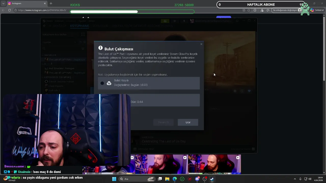Viewport: 326px width, 183px height.
Task: Open Steam from taskbar
Action: [x=212, y=179]
